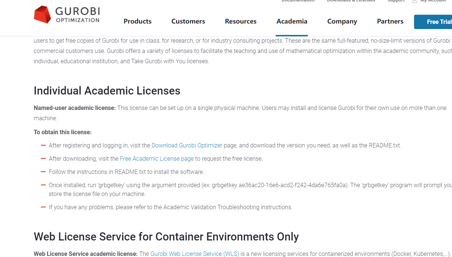This screenshot has width=452, height=257.
Task: Click the Academic Validation Troubleshooting instructions line
Action: tap(171, 207)
